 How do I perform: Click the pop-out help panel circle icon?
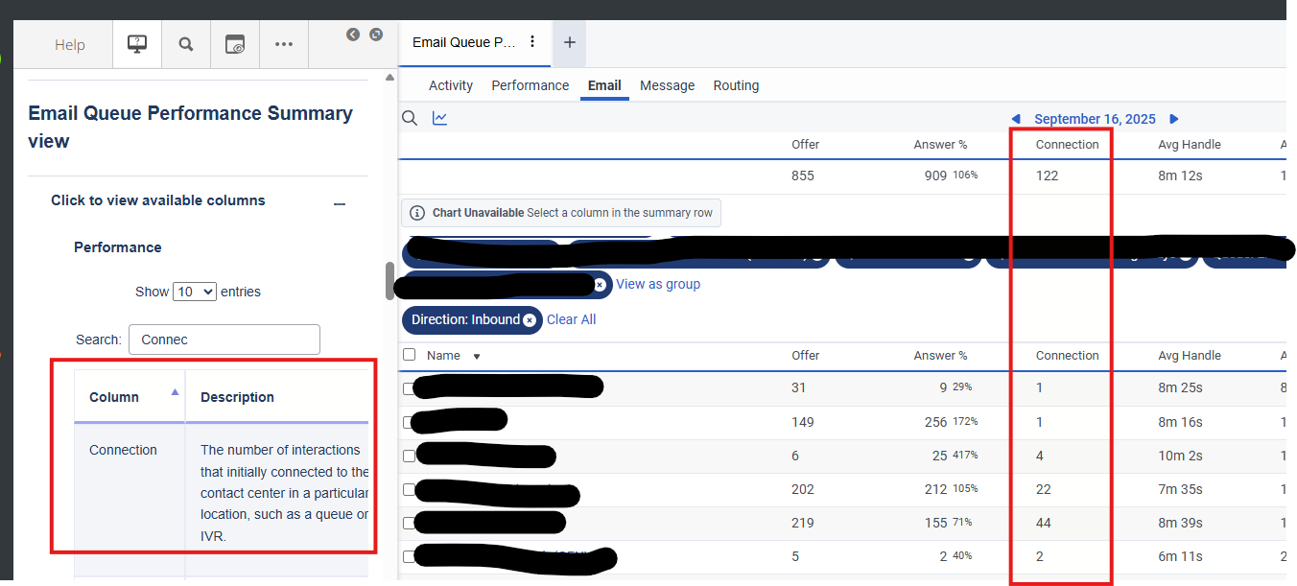click(376, 35)
